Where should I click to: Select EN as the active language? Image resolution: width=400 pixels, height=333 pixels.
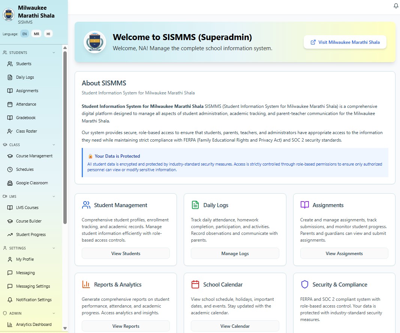pyautogui.click(x=24, y=34)
